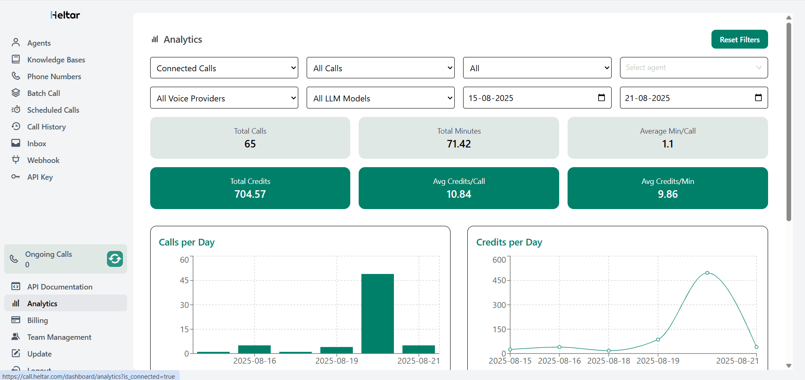
Task: Click the page vertical scrollbar thumb
Action: (x=789, y=121)
